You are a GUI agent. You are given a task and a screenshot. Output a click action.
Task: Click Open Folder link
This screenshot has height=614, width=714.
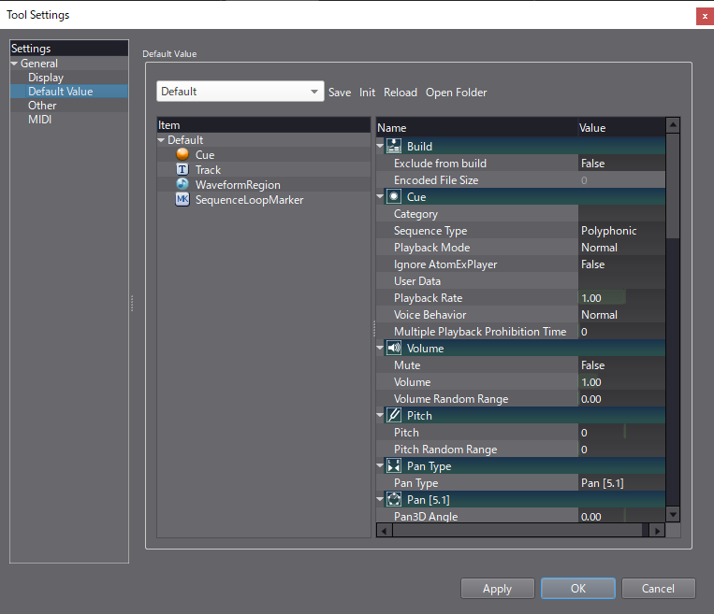[457, 93]
